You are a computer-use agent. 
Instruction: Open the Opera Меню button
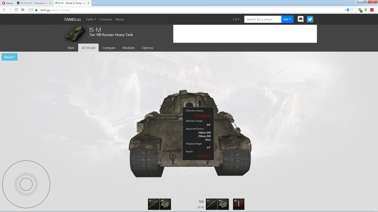coord(7,3)
